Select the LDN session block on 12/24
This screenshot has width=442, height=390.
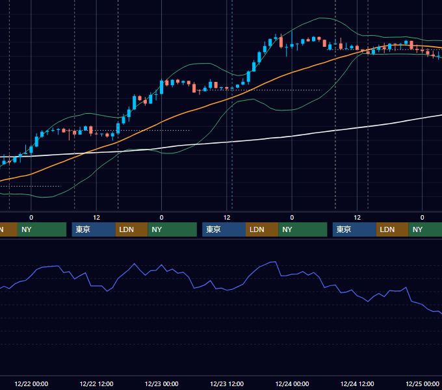tap(393, 229)
